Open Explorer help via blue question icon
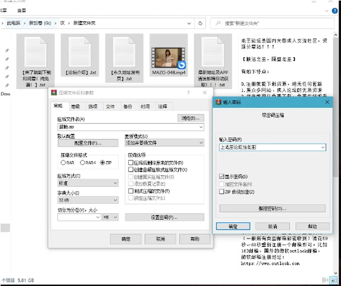This screenshot has height=286, width=341. (335, 11)
